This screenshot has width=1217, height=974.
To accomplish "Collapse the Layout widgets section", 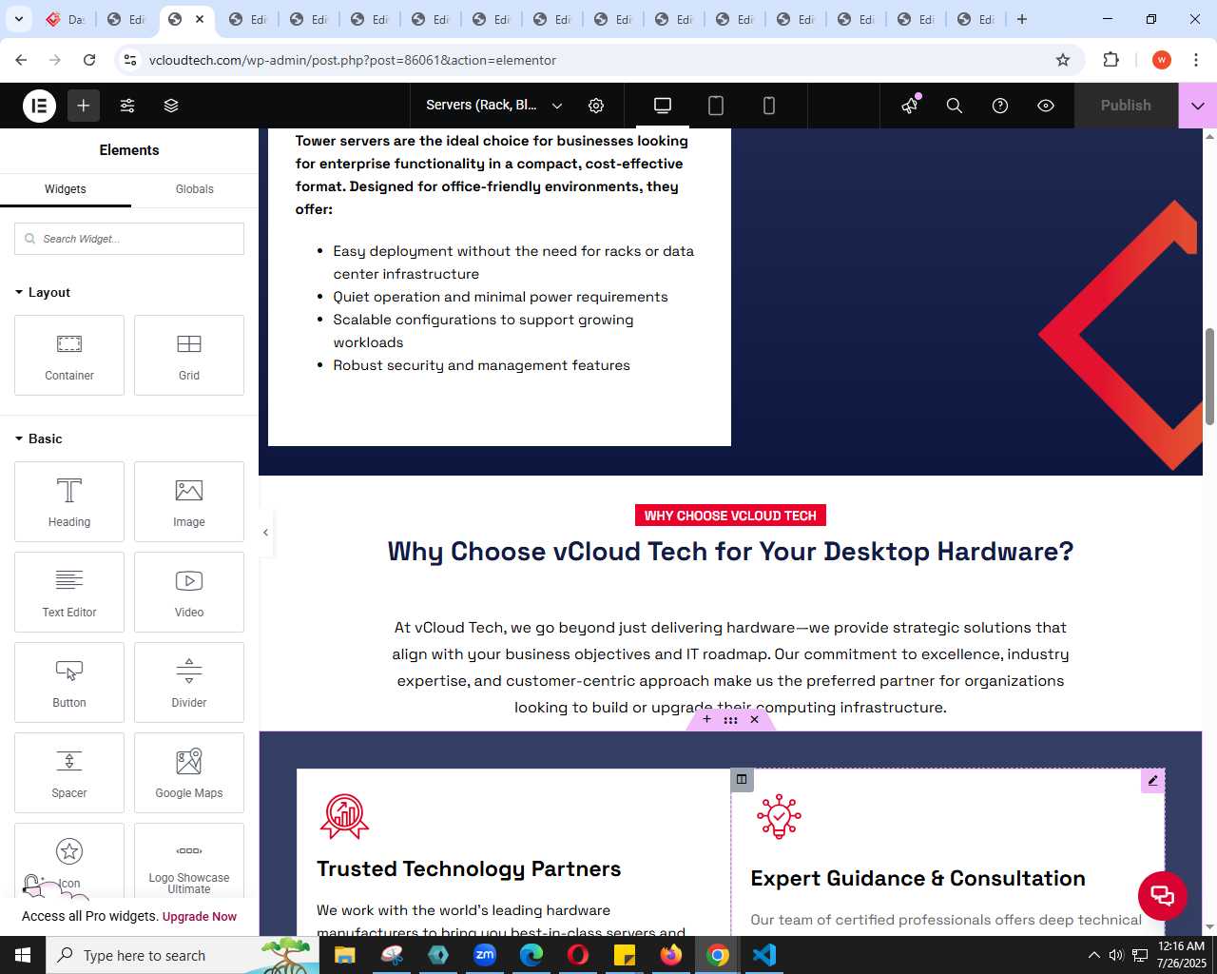I will (x=43, y=292).
